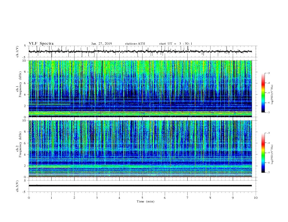The width and height of the screenshot is (288, 222).
Task: Click the time axis tick label '10'
Action: coord(256,198)
